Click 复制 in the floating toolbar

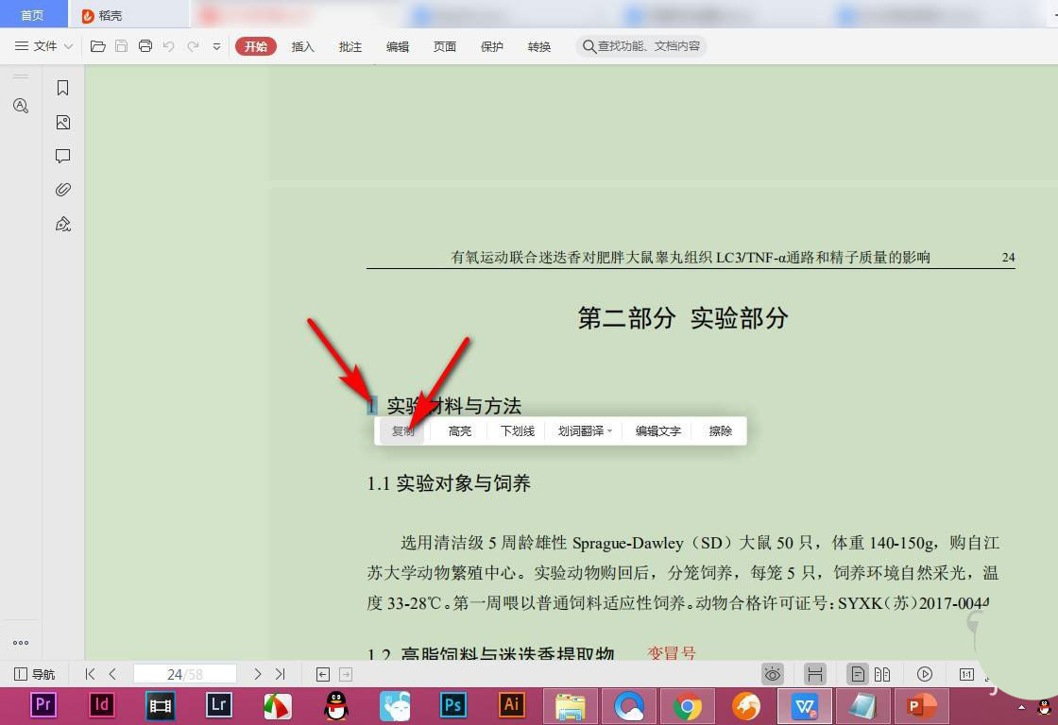point(403,431)
